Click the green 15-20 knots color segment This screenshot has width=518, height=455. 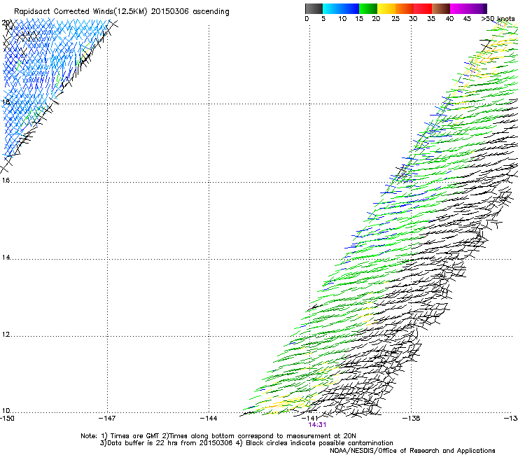[368, 8]
